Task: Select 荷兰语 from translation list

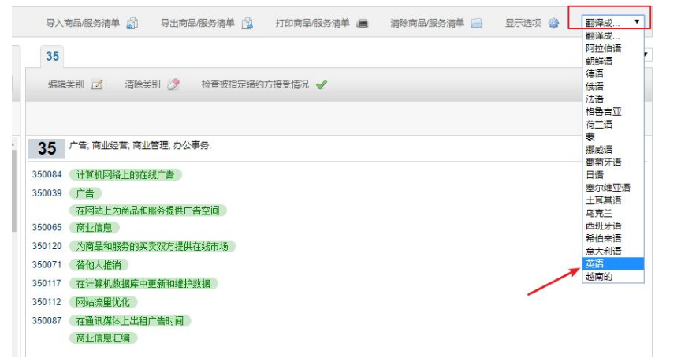Action: [612, 125]
